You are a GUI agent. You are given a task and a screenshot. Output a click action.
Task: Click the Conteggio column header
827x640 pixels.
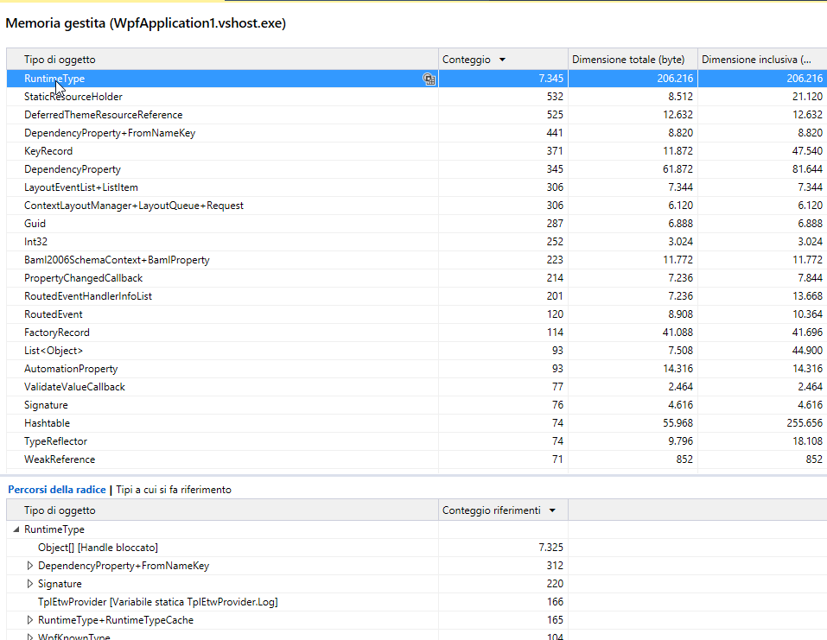tap(503, 60)
